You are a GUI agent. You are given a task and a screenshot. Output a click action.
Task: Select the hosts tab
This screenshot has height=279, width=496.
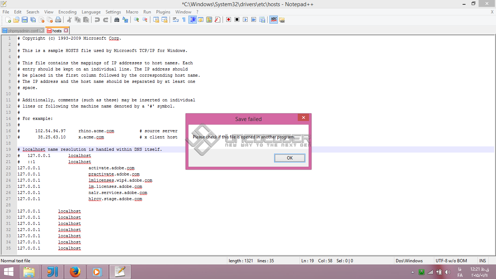57,31
